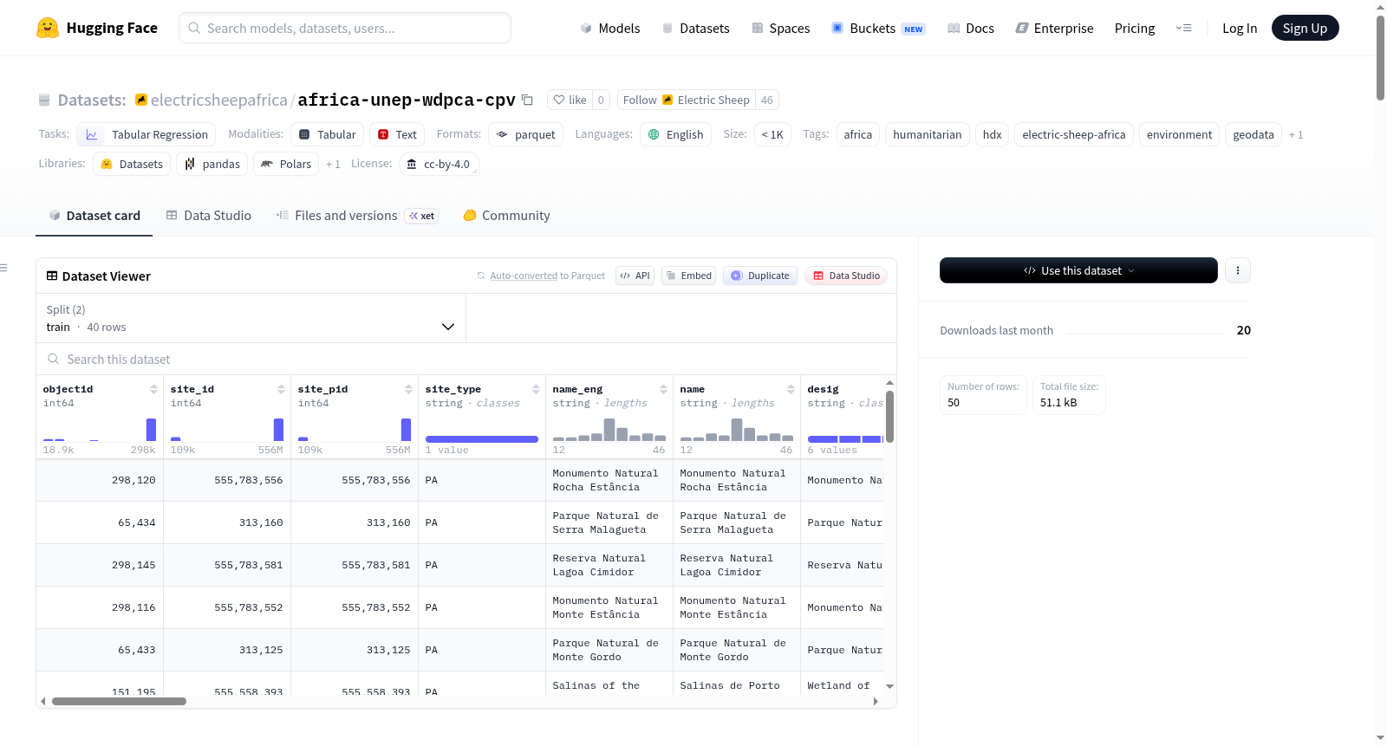Screen dimensions: 1387x746
Task: Focus the Search this dataset field
Action: 466,359
